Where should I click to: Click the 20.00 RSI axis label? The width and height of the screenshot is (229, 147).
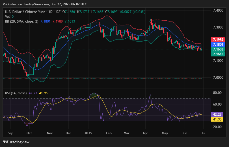coord(217,127)
